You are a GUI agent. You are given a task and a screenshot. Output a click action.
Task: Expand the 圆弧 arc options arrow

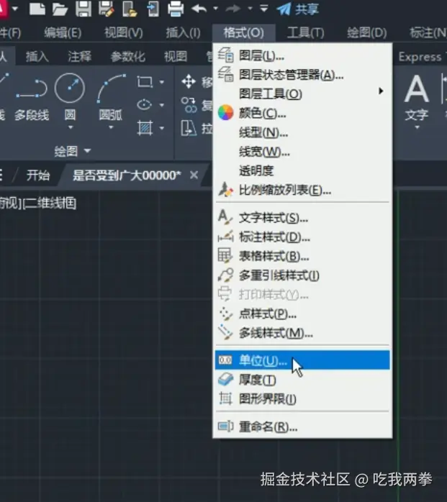coord(111,127)
